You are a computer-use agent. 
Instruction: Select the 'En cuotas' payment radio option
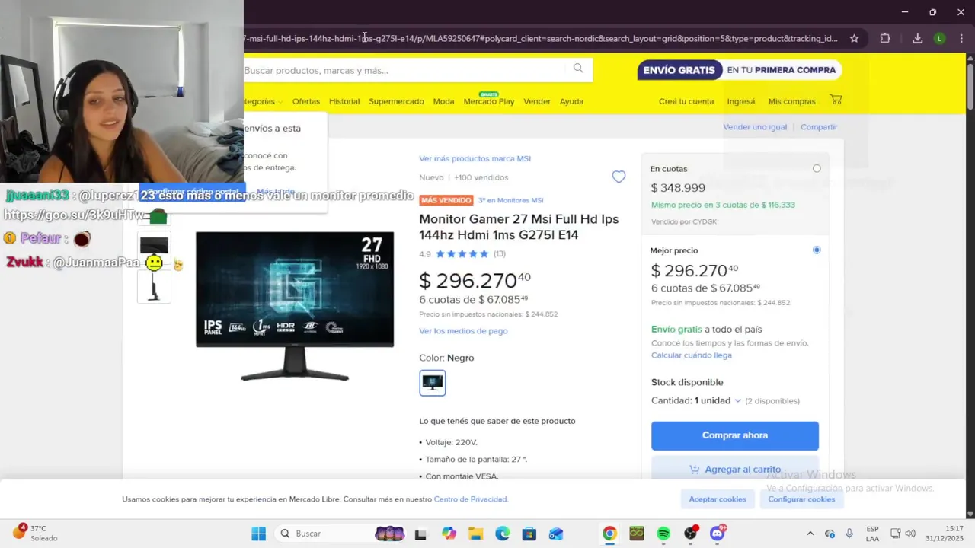pos(817,168)
